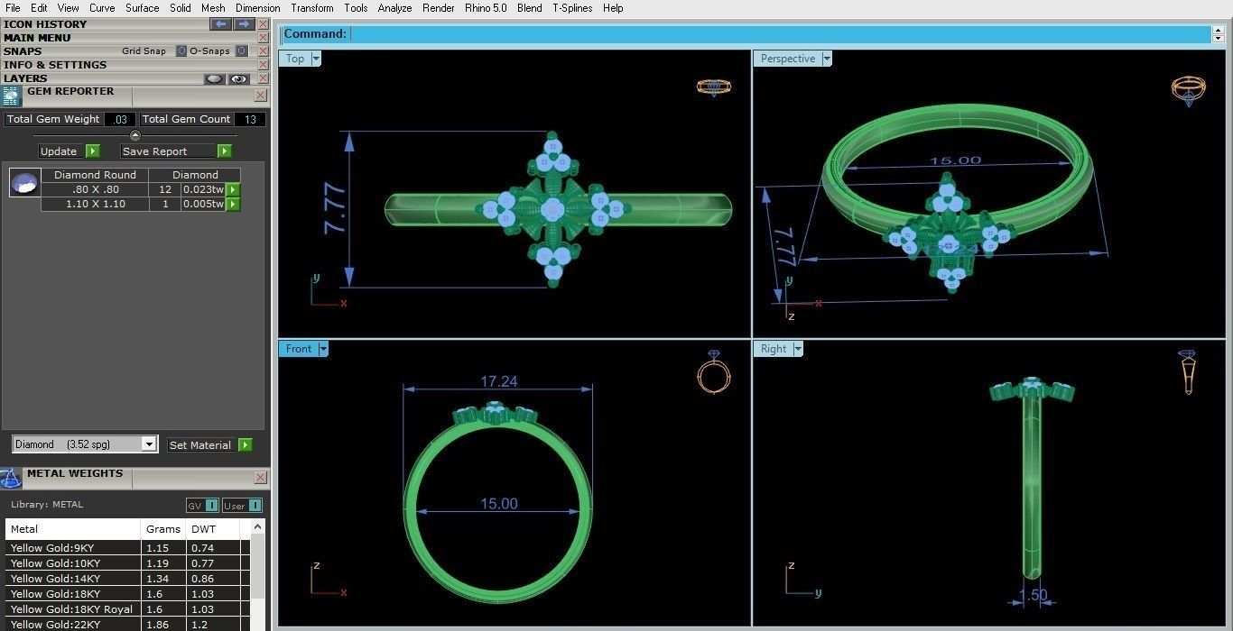The width and height of the screenshot is (1233, 631).
Task: Click the Top viewport orange ring icon
Action: click(x=713, y=87)
